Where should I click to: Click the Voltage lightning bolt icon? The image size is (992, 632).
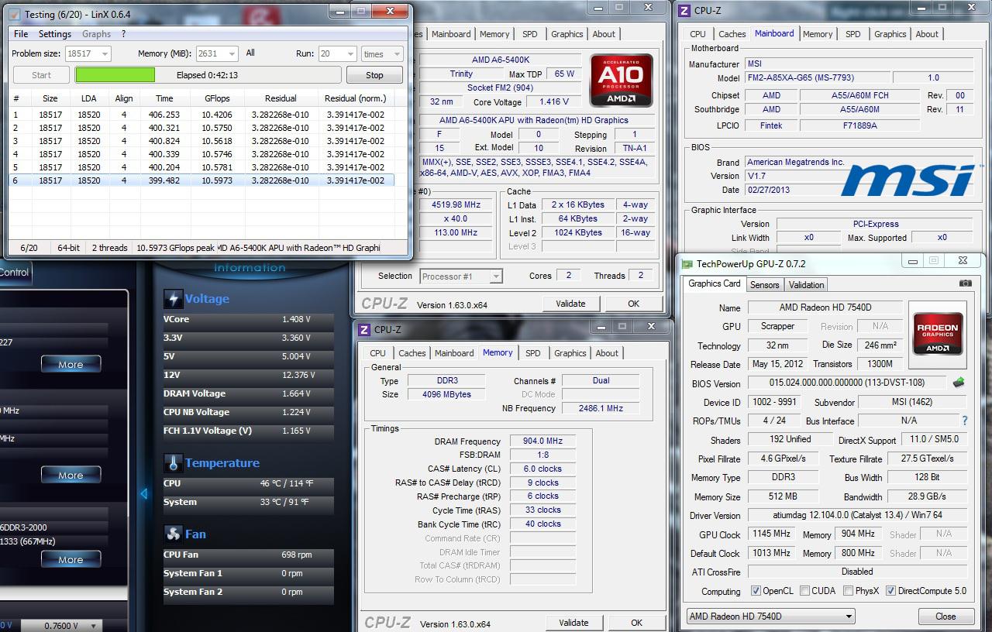point(173,299)
